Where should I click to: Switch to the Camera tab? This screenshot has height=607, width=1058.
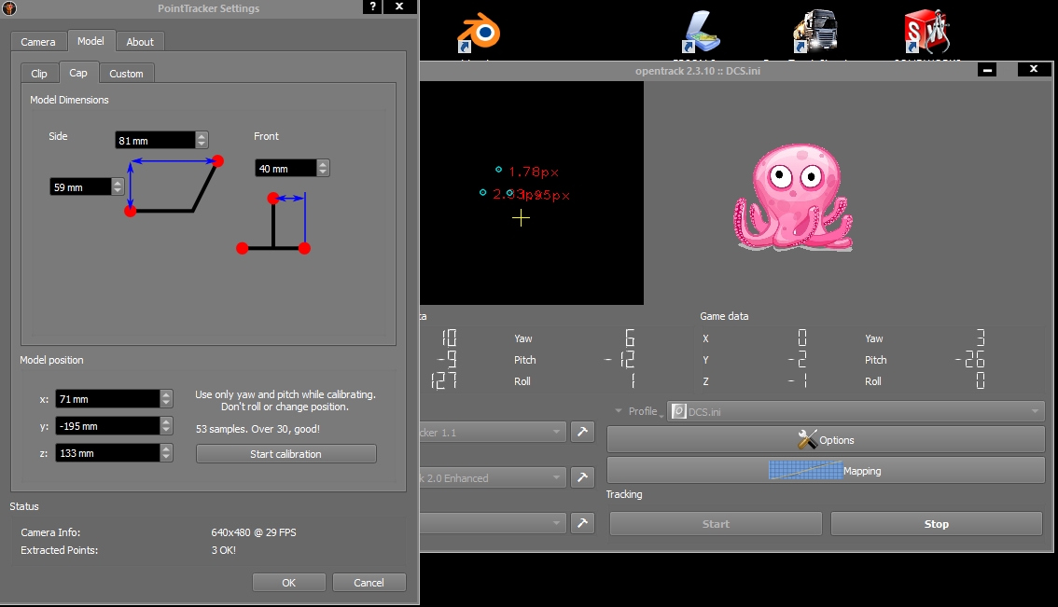(37, 41)
